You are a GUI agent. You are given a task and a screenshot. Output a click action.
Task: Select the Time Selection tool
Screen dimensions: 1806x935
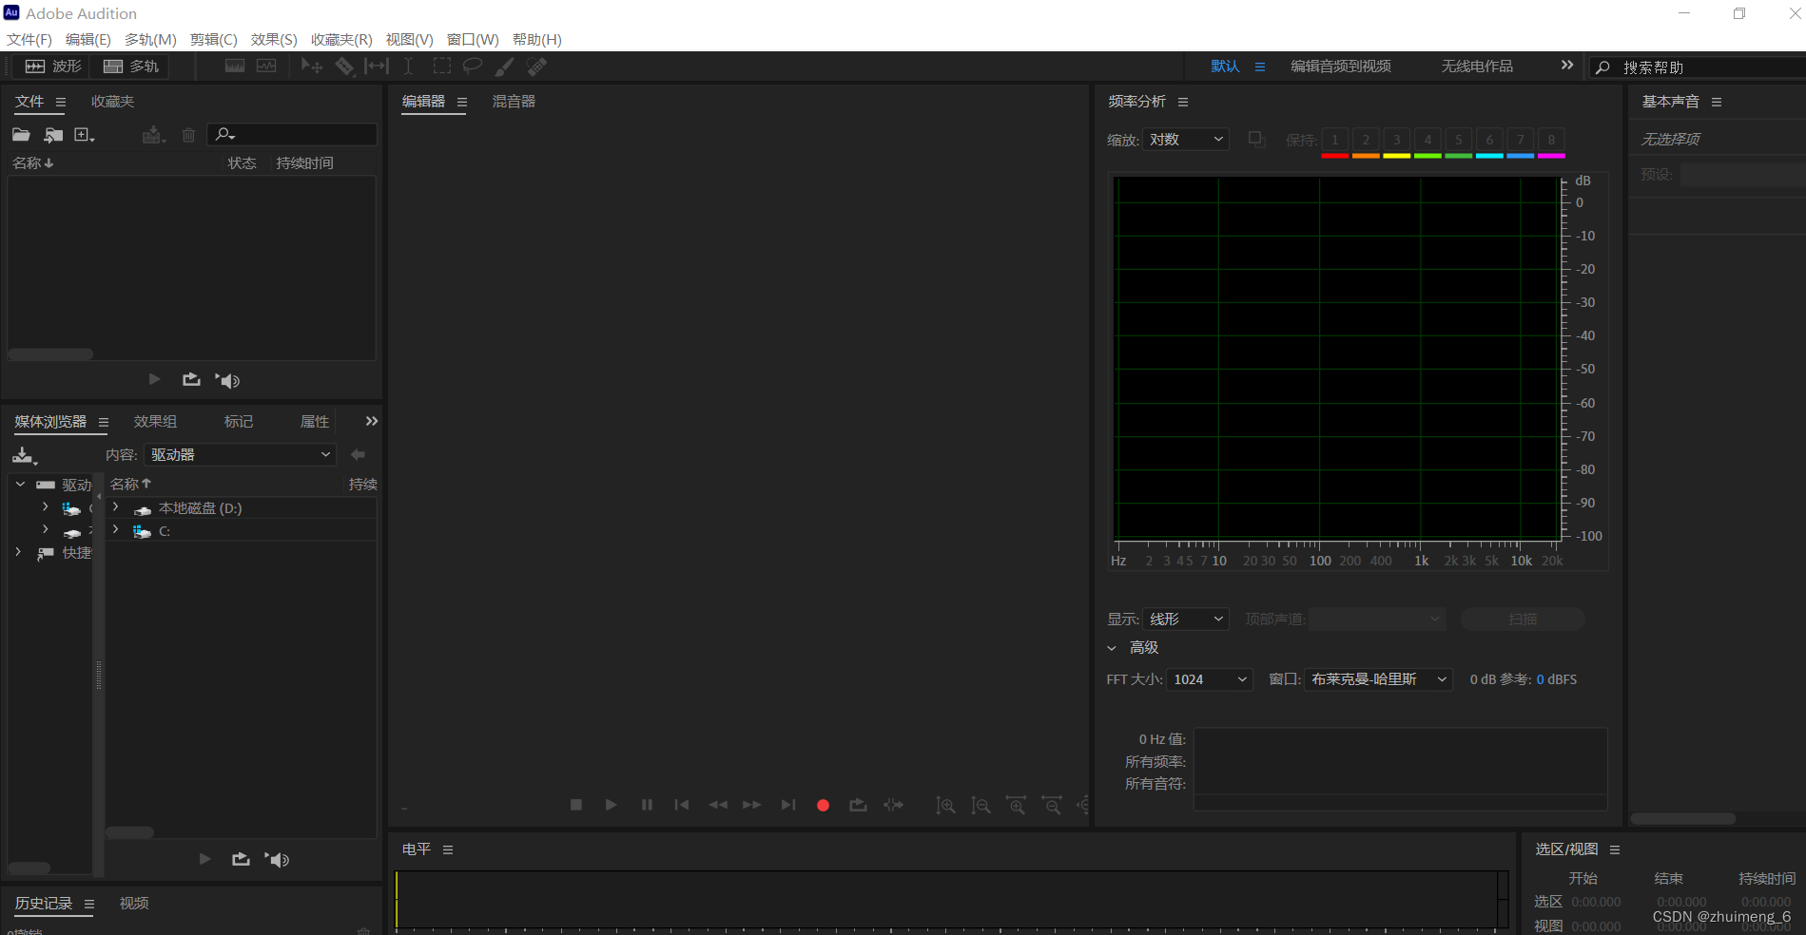[x=408, y=67]
